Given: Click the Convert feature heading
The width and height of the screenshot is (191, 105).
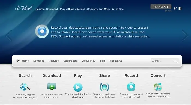Looking at the screenshot, I should pos(158,76).
